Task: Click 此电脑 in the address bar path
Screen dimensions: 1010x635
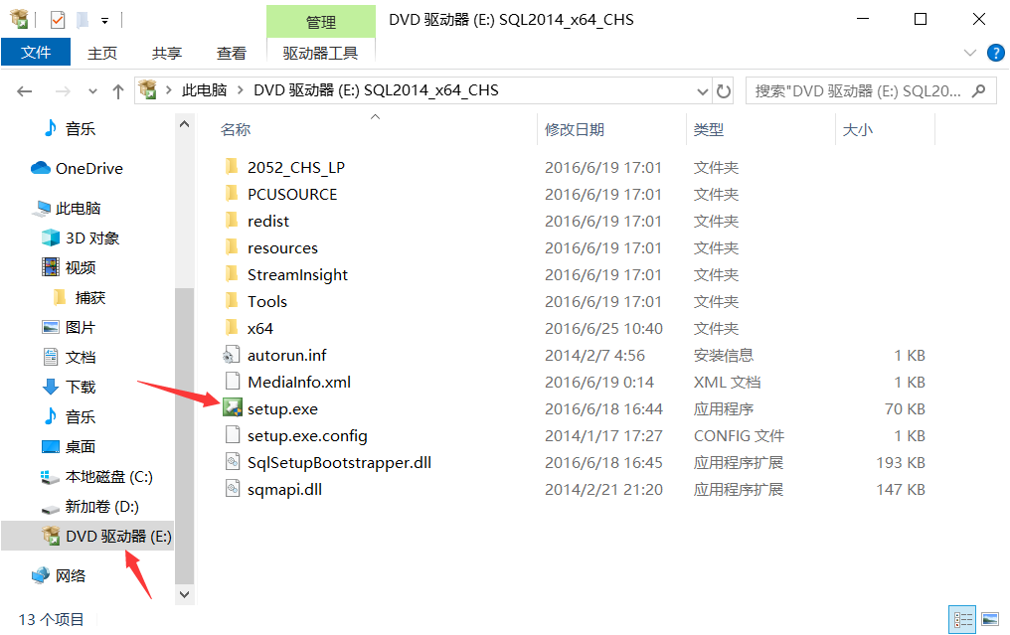Action: pyautogui.click(x=204, y=90)
